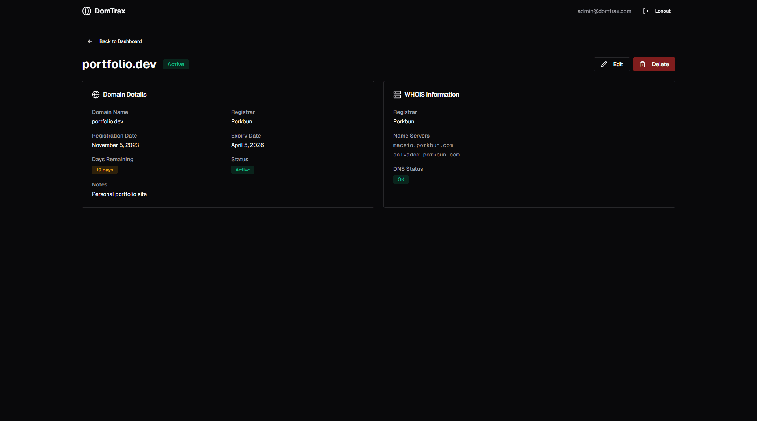
Task: Select the admin@domtrax.com email text
Action: pos(604,11)
